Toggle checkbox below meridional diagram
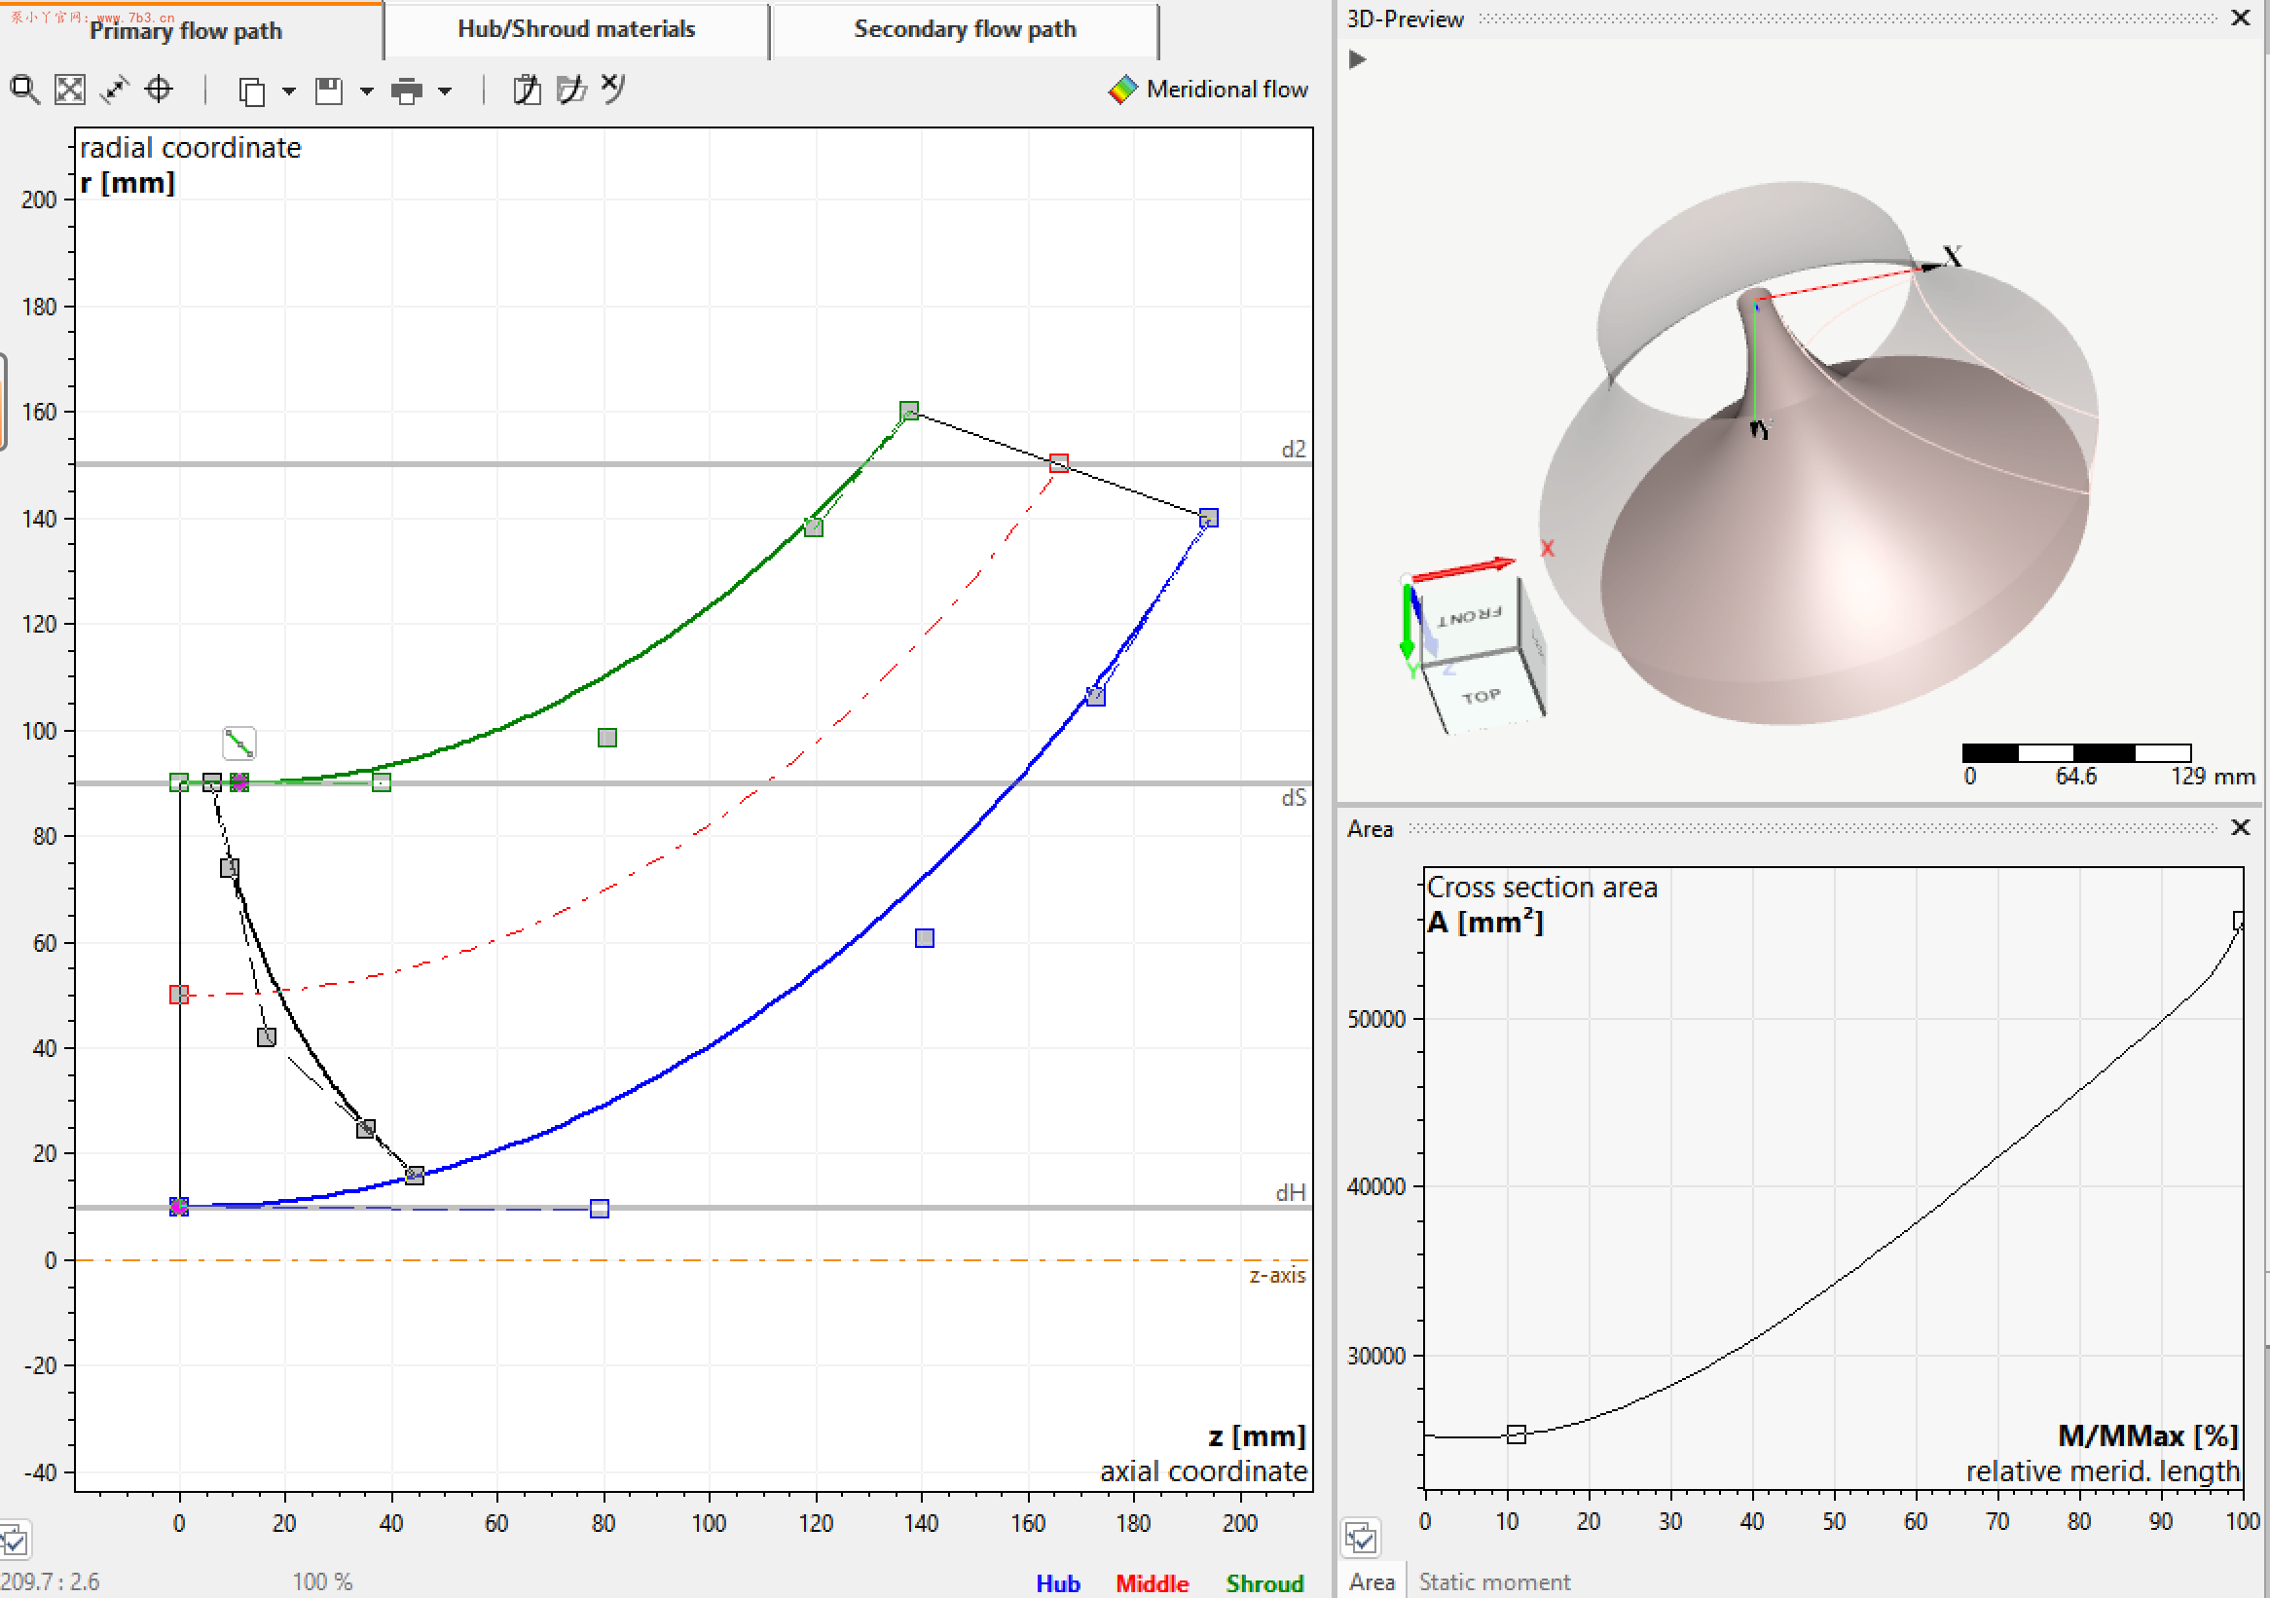Screen dimensions: 2270x1598 14,1539
